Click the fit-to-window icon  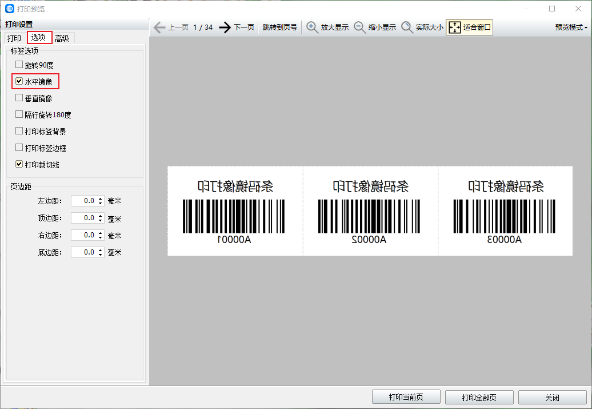coord(455,27)
